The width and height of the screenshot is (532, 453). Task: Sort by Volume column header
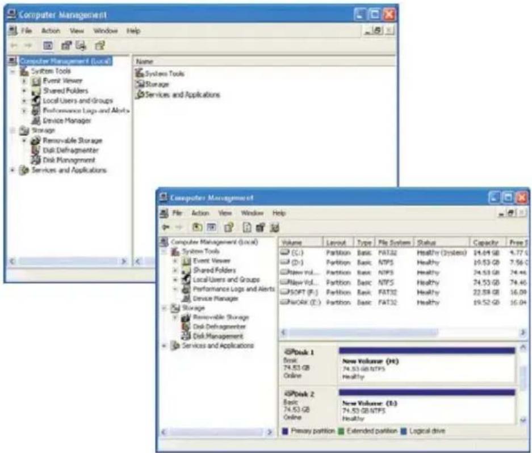pyautogui.click(x=301, y=242)
